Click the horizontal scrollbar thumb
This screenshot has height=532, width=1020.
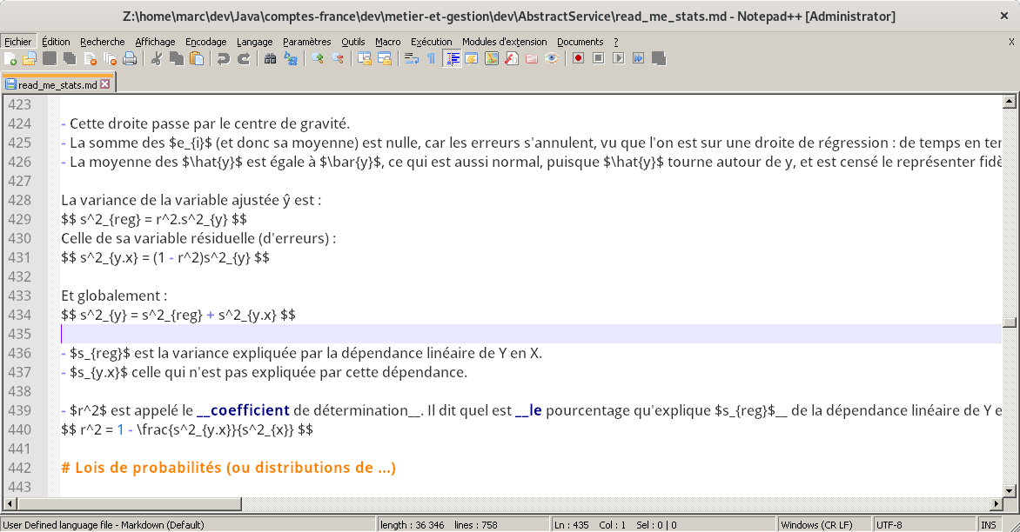tap(129, 504)
